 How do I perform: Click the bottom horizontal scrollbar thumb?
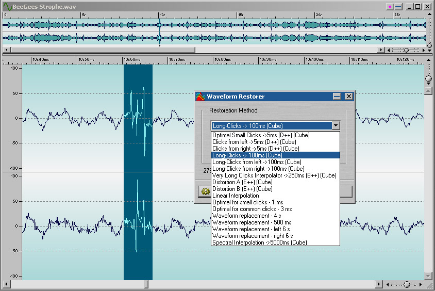(x=146, y=284)
